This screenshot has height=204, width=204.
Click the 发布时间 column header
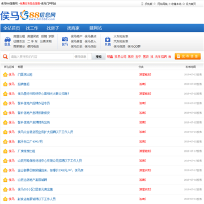point(190,67)
